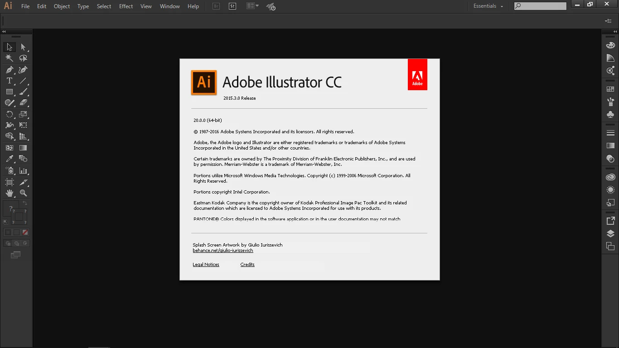Enable Draw Inside mode

[25, 243]
